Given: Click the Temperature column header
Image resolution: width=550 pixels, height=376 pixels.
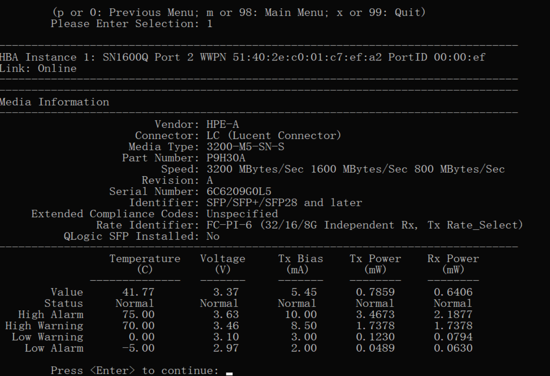Looking at the screenshot, I should point(145,264).
